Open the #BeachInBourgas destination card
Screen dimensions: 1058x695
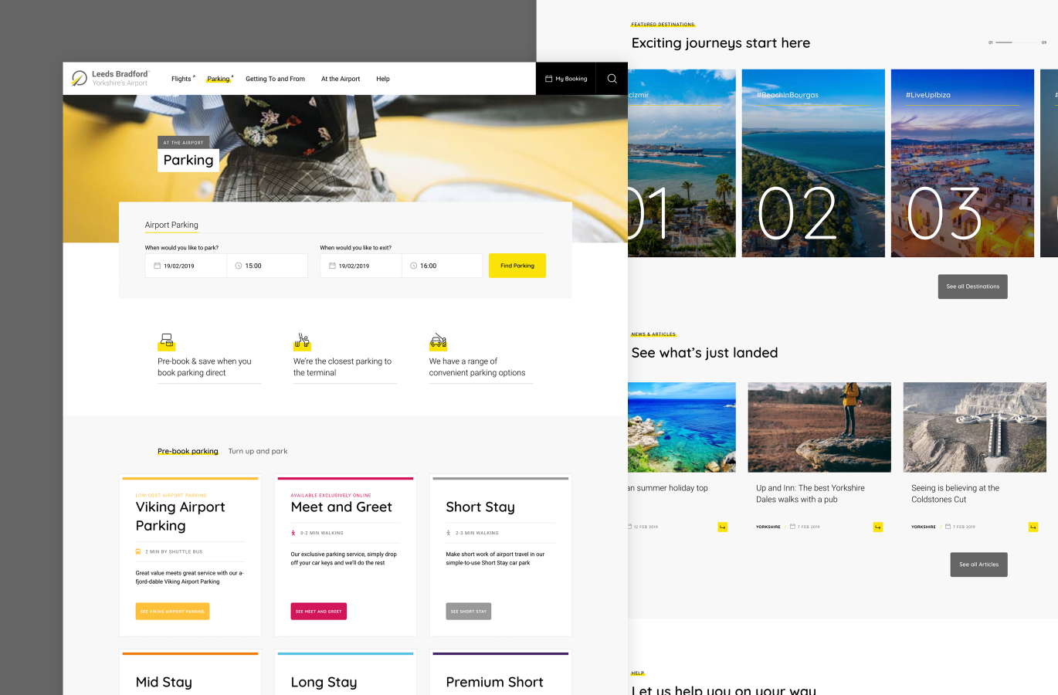click(813, 163)
